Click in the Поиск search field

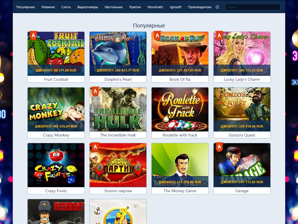(253, 7)
